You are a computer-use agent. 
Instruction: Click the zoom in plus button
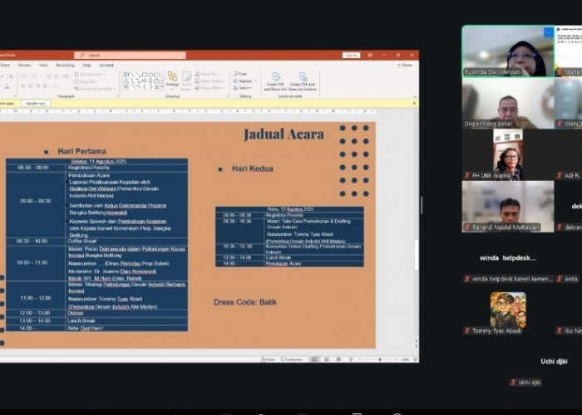[396, 359]
